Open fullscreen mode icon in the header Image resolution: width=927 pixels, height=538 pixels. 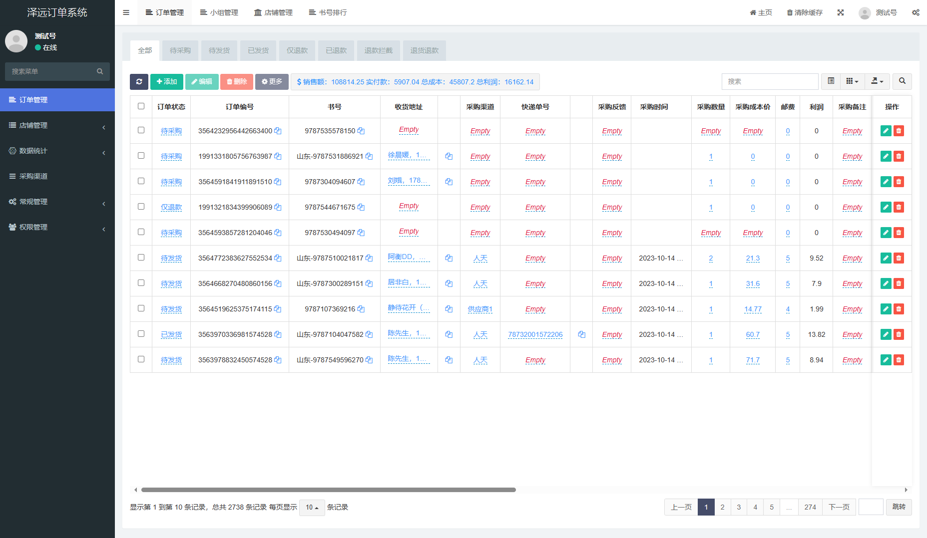(x=841, y=12)
